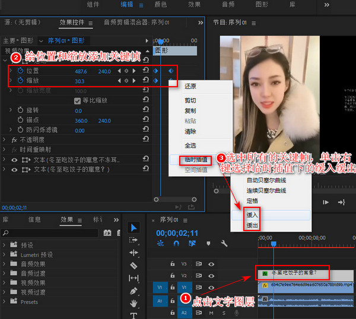The width and height of the screenshot is (356, 319).
Task: Toggle timeline snap magnet icon
Action: click(x=176, y=244)
